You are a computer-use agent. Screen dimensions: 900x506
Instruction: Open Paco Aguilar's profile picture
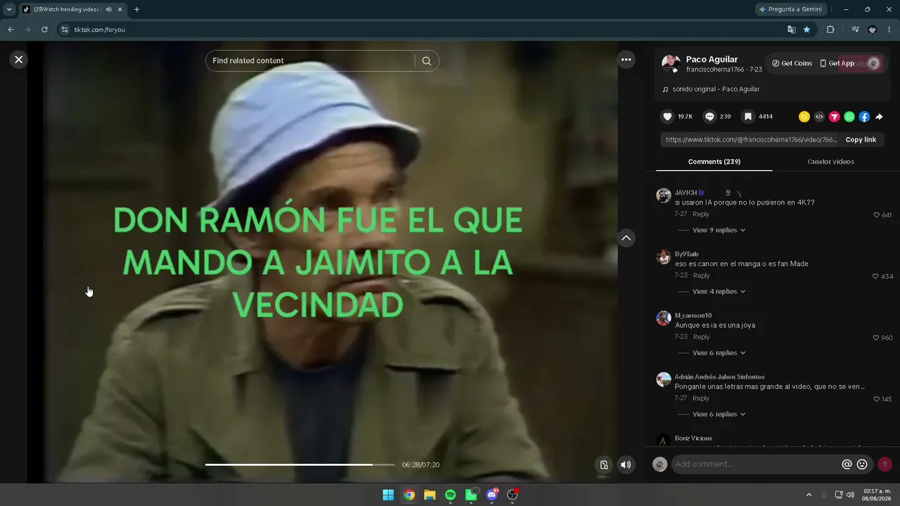(x=670, y=64)
